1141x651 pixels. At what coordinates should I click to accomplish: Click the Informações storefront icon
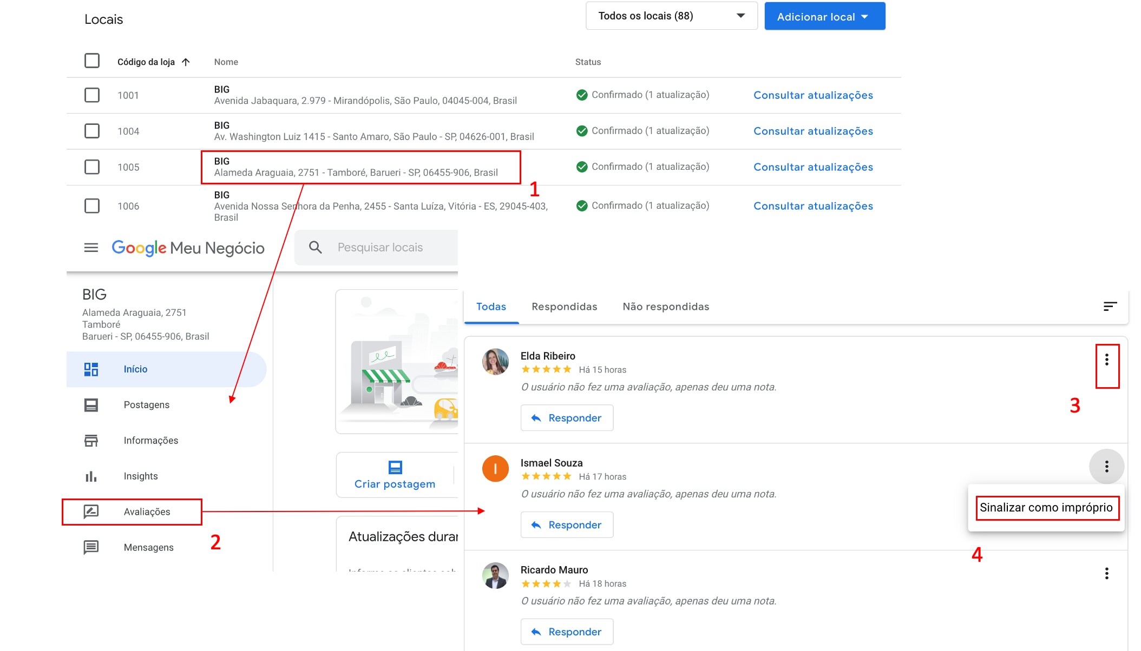pos(91,441)
